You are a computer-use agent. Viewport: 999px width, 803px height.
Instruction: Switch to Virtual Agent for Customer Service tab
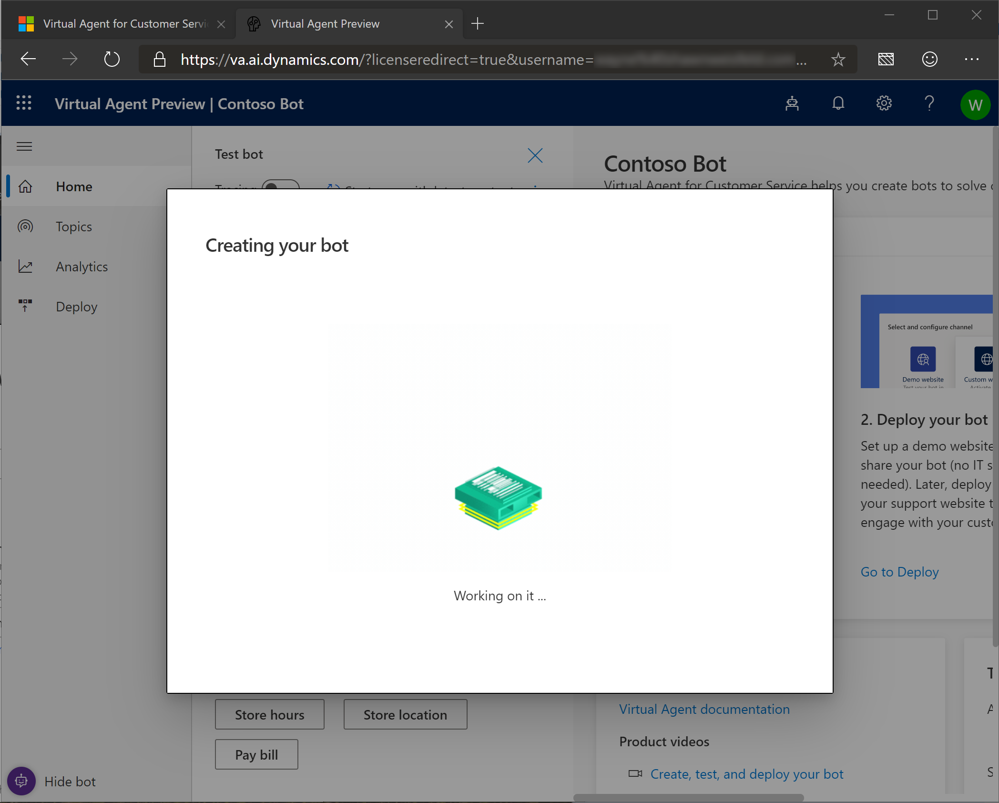(125, 24)
